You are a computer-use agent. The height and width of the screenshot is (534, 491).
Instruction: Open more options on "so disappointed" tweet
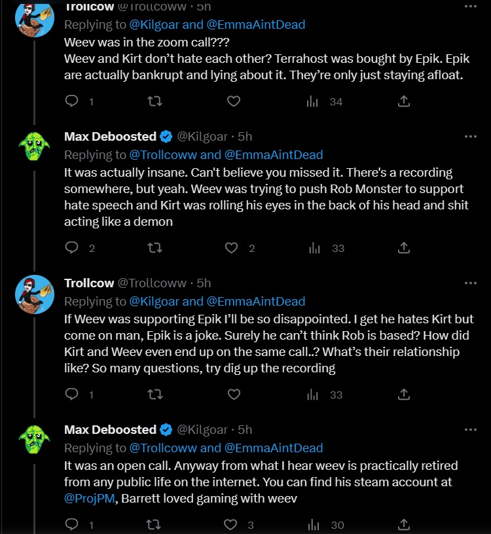[x=470, y=283]
